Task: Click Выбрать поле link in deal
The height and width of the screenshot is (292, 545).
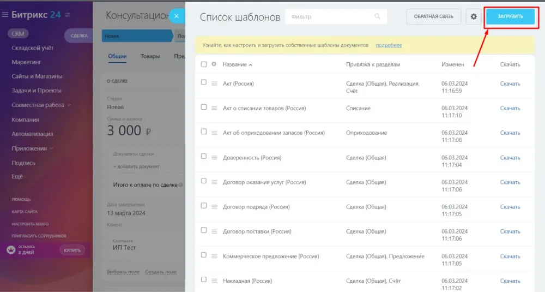Action: pyautogui.click(x=123, y=271)
